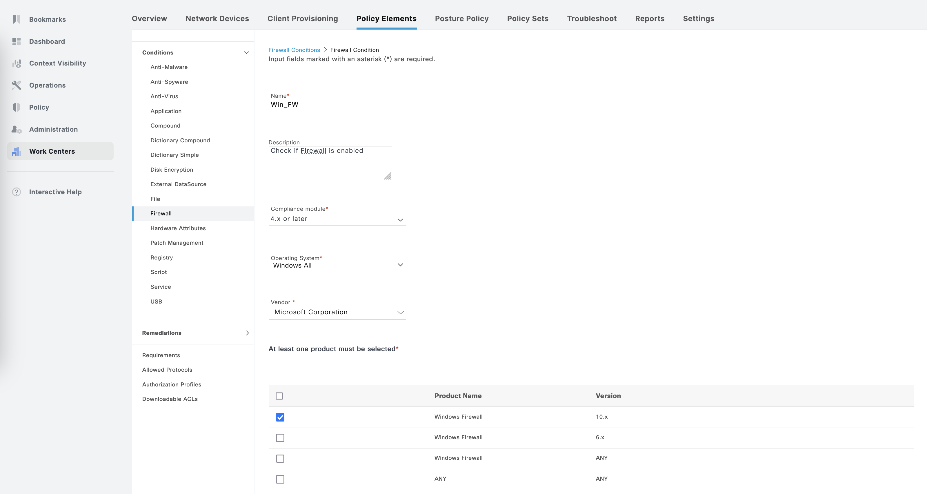Viewport: 927px width, 494px height.
Task: Click the Interactive Help question icon
Action: (16, 192)
